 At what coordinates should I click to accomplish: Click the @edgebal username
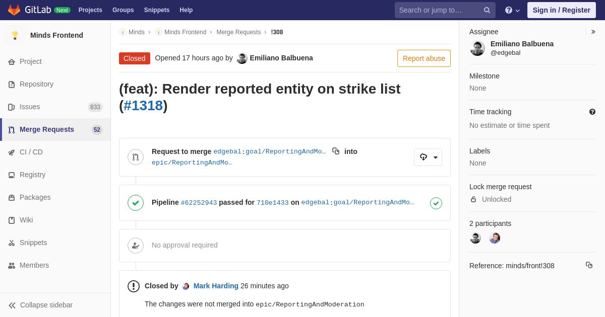pos(505,53)
